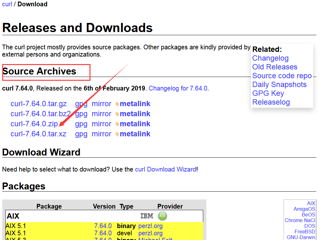This screenshot has width=321, height=240.
Task: Click the Related: box heading
Action: point(267,49)
